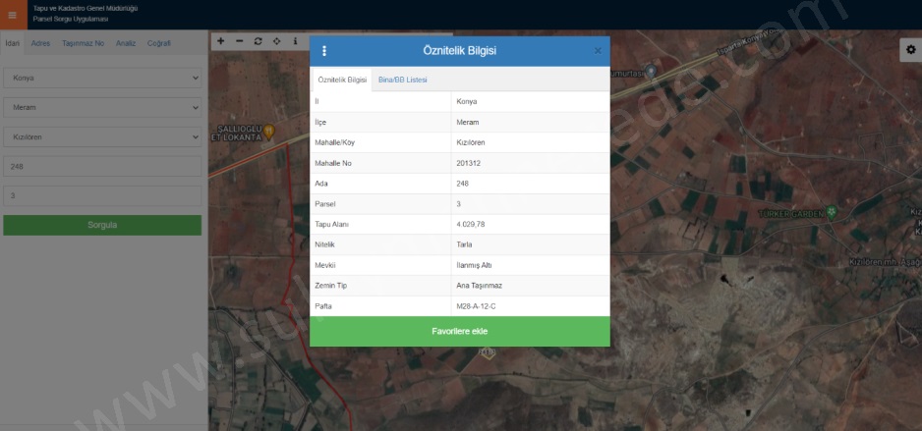Open the three-dot menu in Öznitelik Bilgisi
The width and height of the screenshot is (922, 431).
324,51
